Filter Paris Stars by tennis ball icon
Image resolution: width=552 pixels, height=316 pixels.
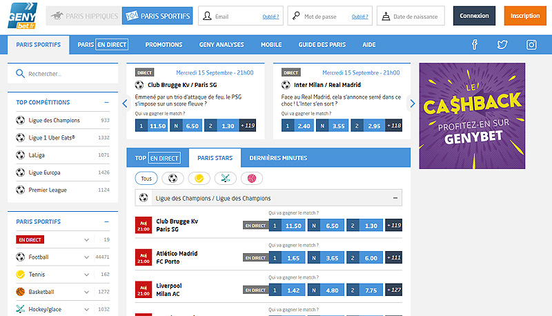(199, 179)
